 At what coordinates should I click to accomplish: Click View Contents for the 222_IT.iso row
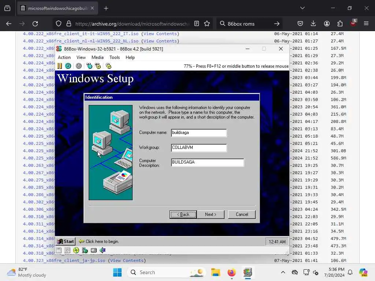pyautogui.click(x=160, y=34)
